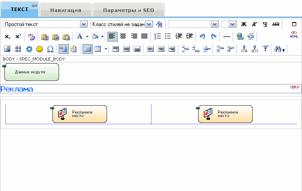Insert a horizontal rule line
The height and width of the screenshot is (191, 302).
(226, 36)
